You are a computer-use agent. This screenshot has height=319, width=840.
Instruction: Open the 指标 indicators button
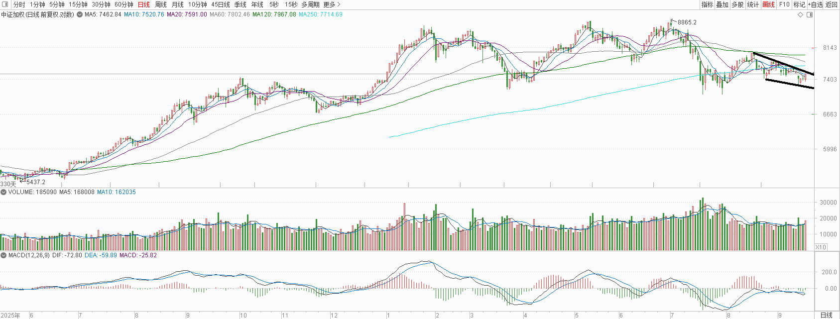707,4
